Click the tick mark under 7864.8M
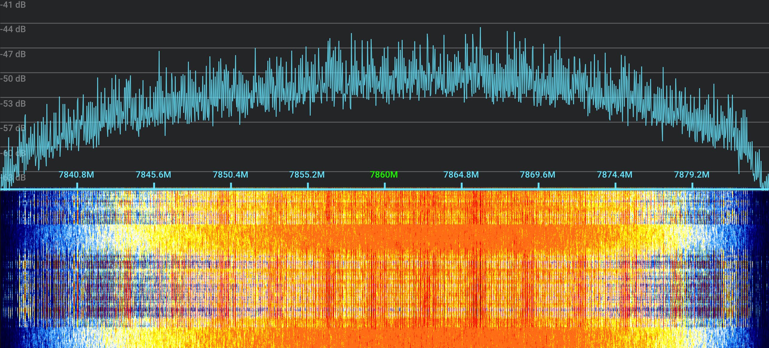The image size is (769, 348). (462, 186)
